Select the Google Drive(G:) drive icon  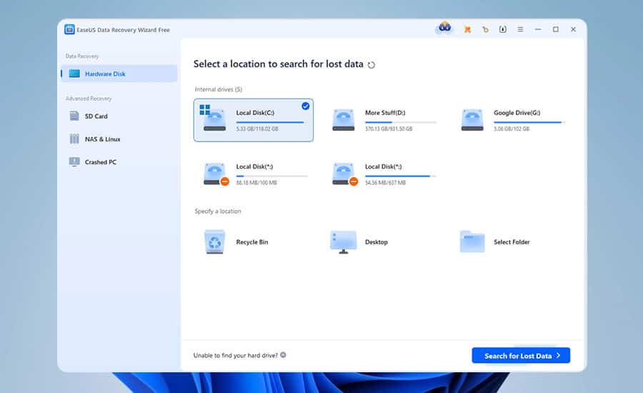472,120
